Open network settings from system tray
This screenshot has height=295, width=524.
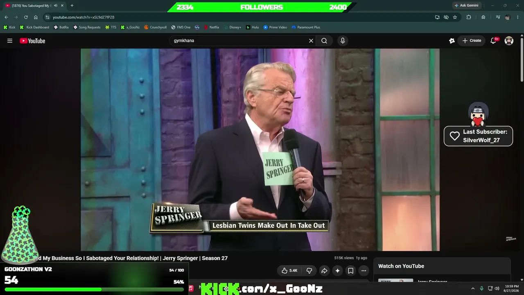(x=490, y=288)
